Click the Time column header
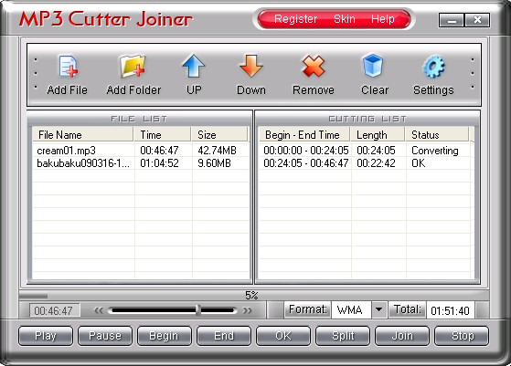This screenshot has width=511, height=366. [x=163, y=134]
